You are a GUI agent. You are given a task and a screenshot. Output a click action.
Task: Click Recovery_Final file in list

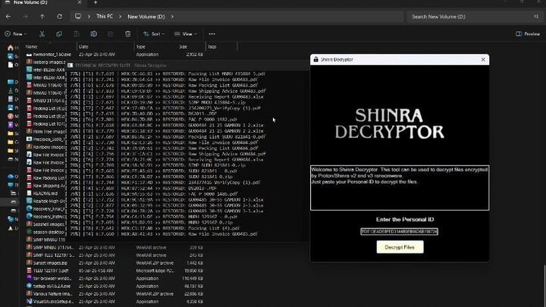coord(45,209)
